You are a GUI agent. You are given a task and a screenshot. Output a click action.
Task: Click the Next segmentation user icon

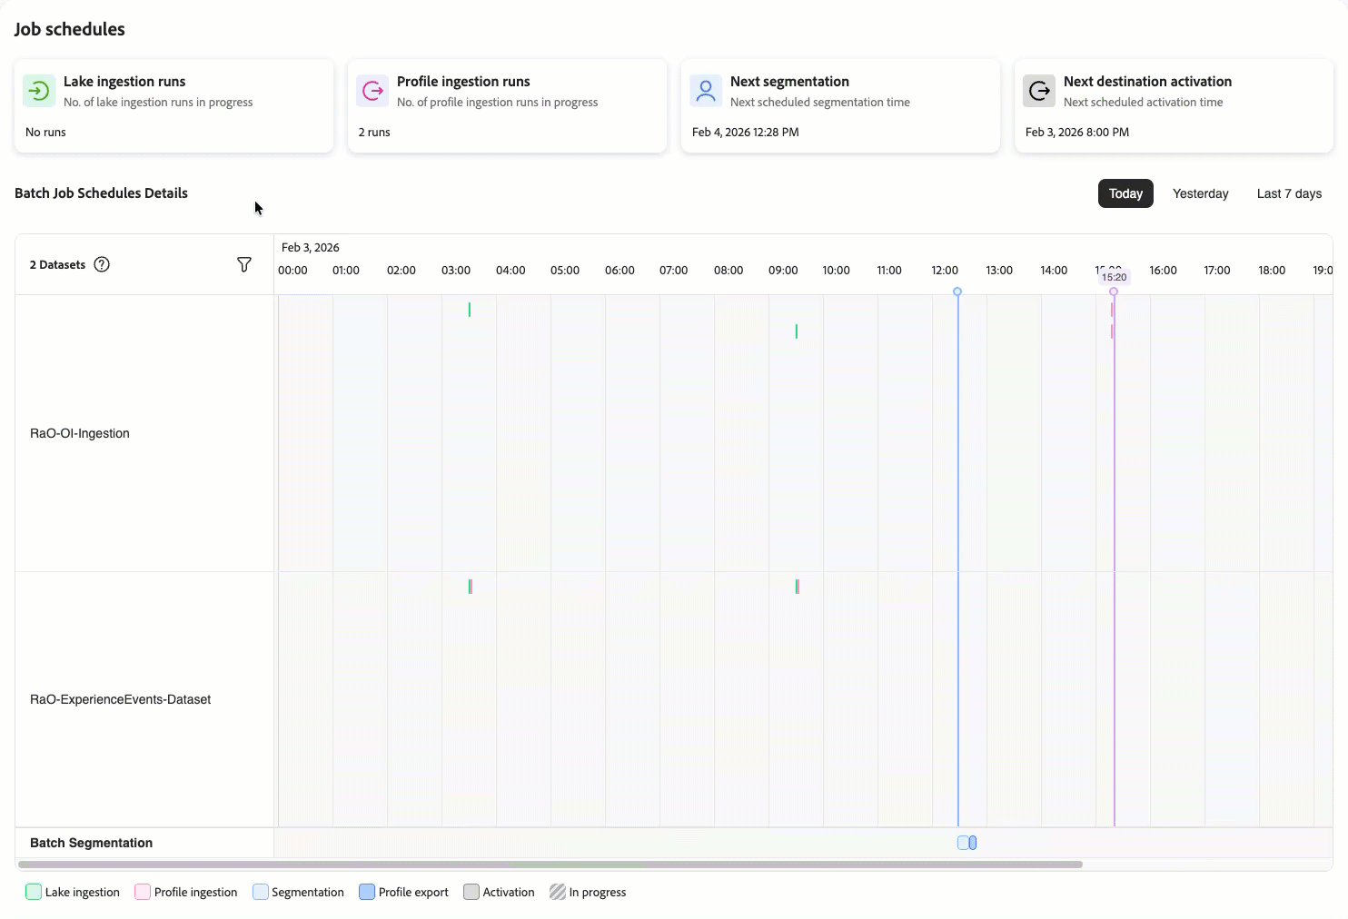click(x=706, y=91)
